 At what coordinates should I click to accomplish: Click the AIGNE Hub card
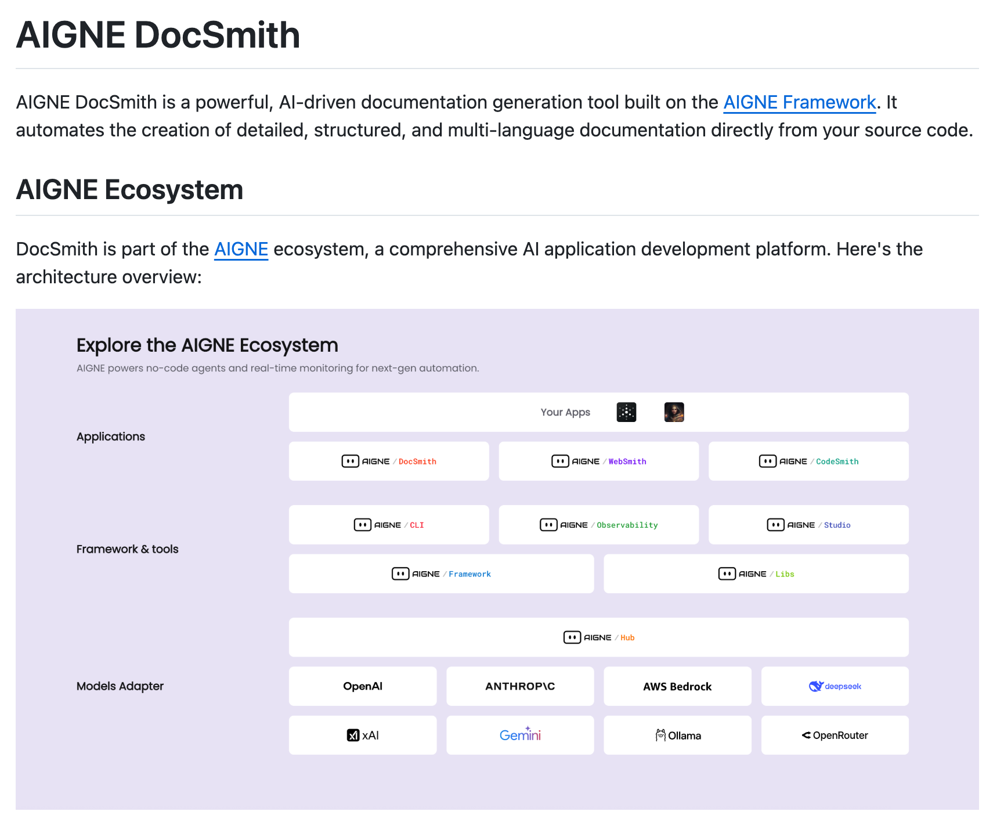coord(598,637)
